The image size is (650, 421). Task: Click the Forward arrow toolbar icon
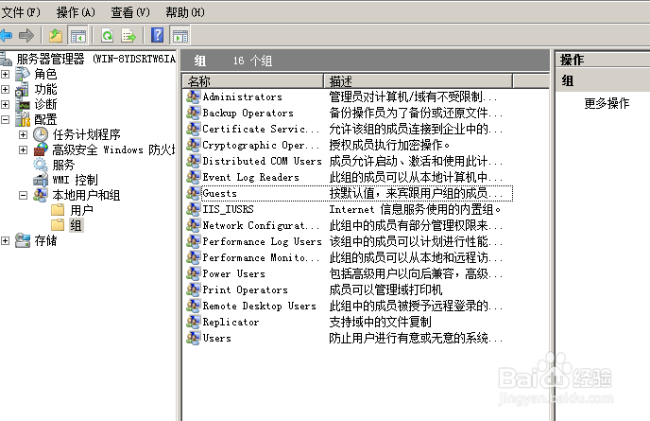[26, 35]
